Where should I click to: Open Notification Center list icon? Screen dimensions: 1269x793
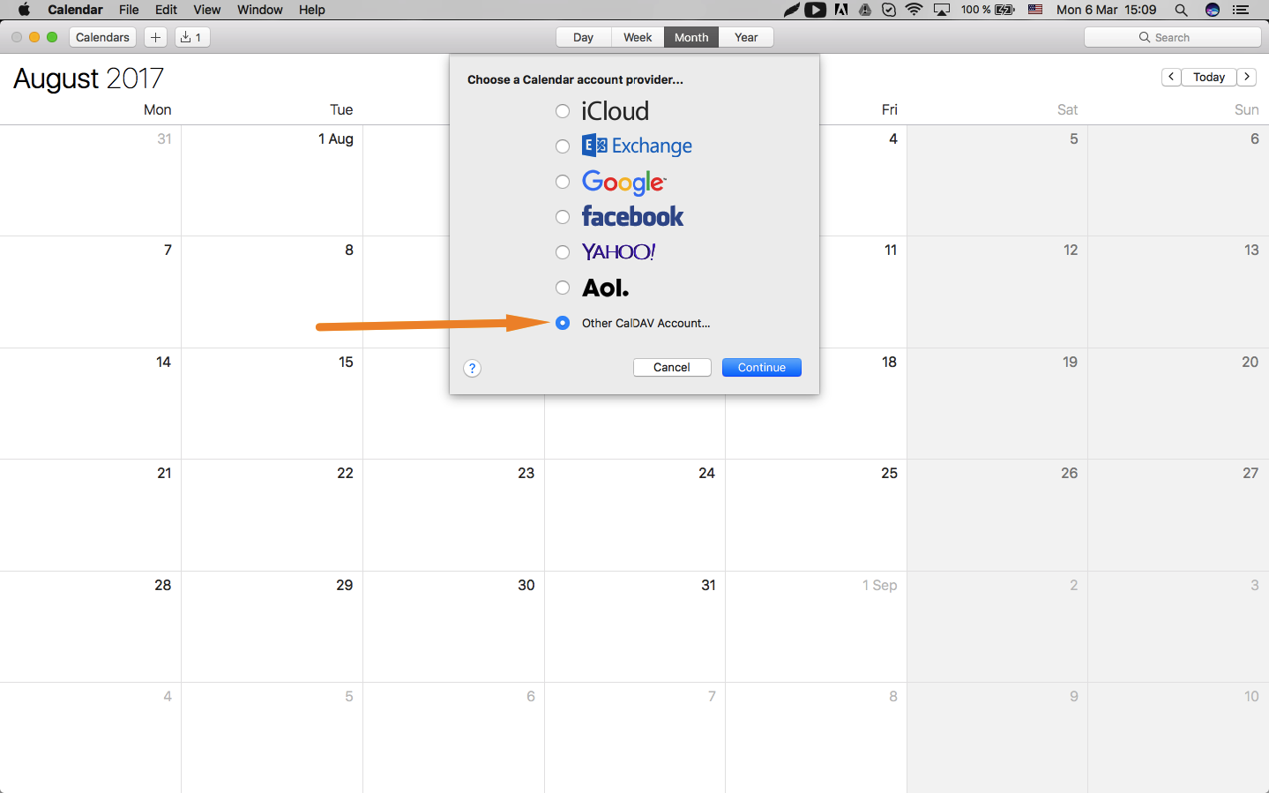point(1241,10)
